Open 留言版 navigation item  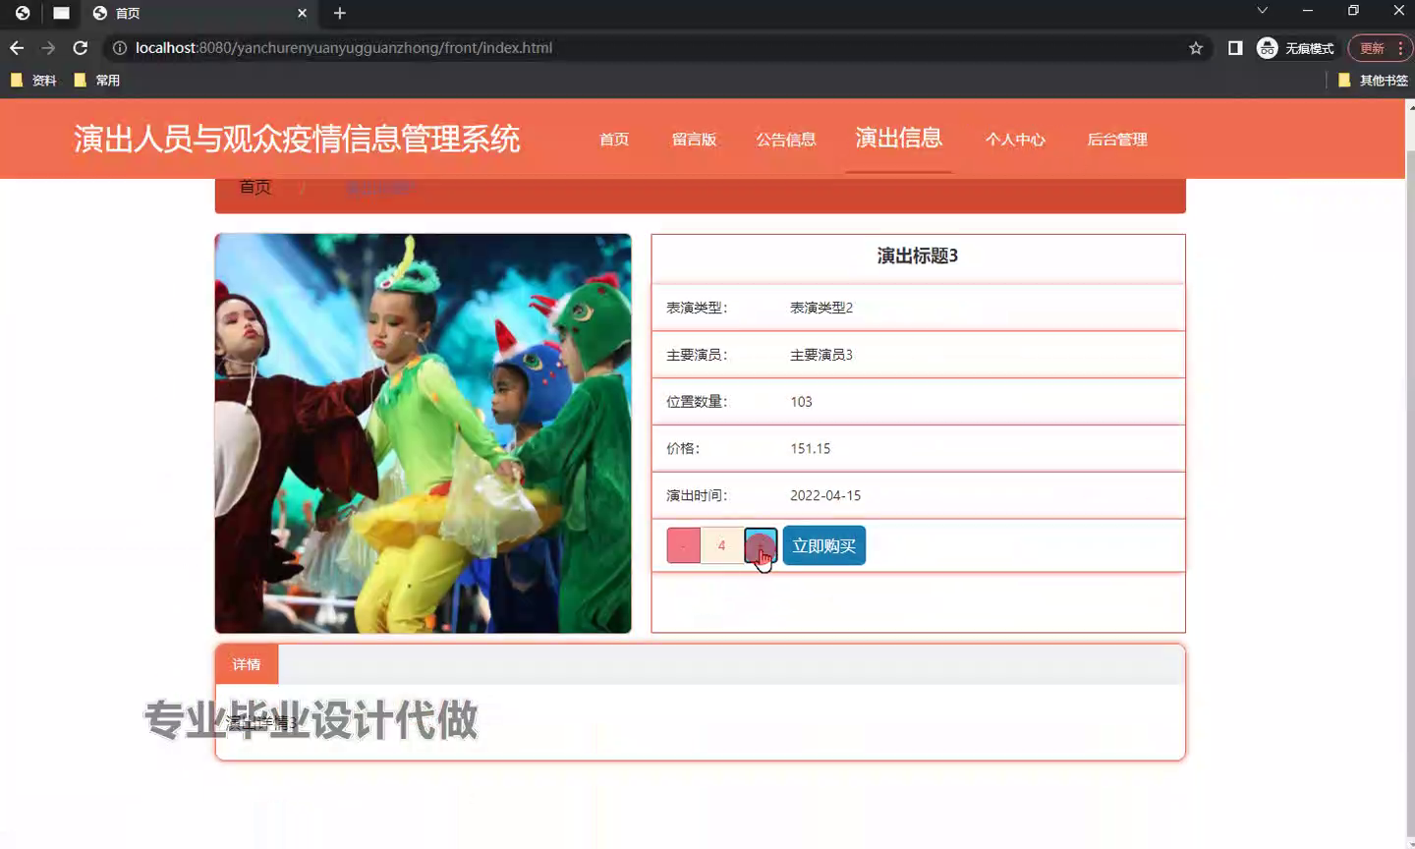pos(694,140)
